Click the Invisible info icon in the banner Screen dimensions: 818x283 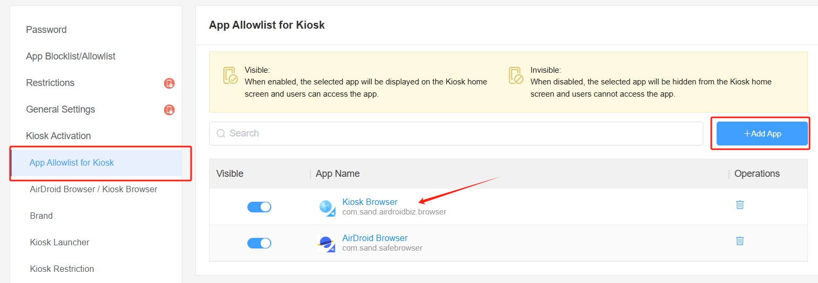point(516,75)
